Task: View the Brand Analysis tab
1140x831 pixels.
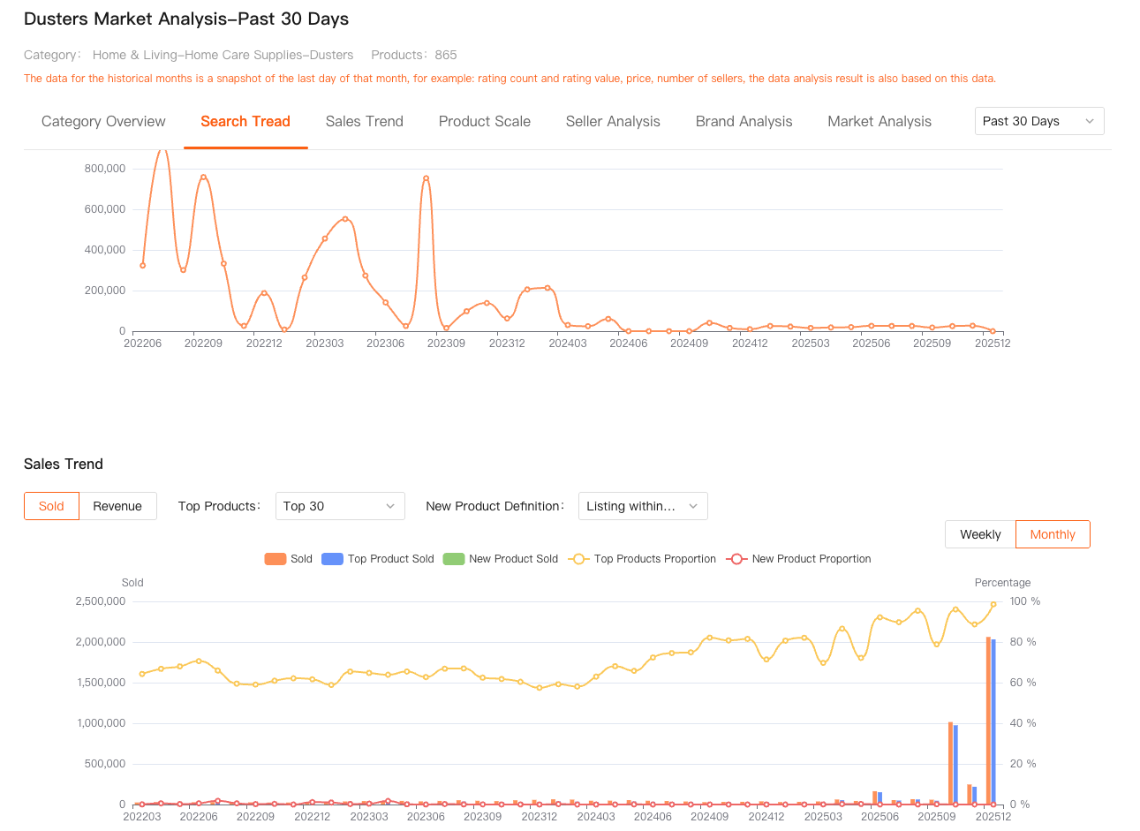Action: (744, 122)
